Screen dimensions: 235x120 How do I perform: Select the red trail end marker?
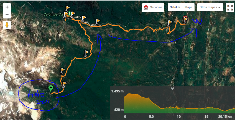[185, 19]
